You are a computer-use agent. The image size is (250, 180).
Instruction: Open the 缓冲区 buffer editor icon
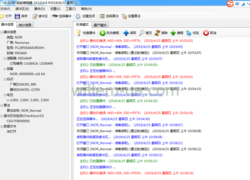[35, 16]
